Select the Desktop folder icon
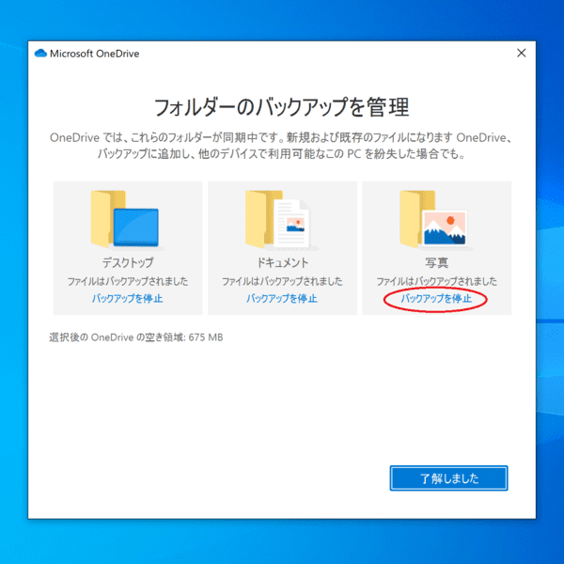 [x=125, y=219]
